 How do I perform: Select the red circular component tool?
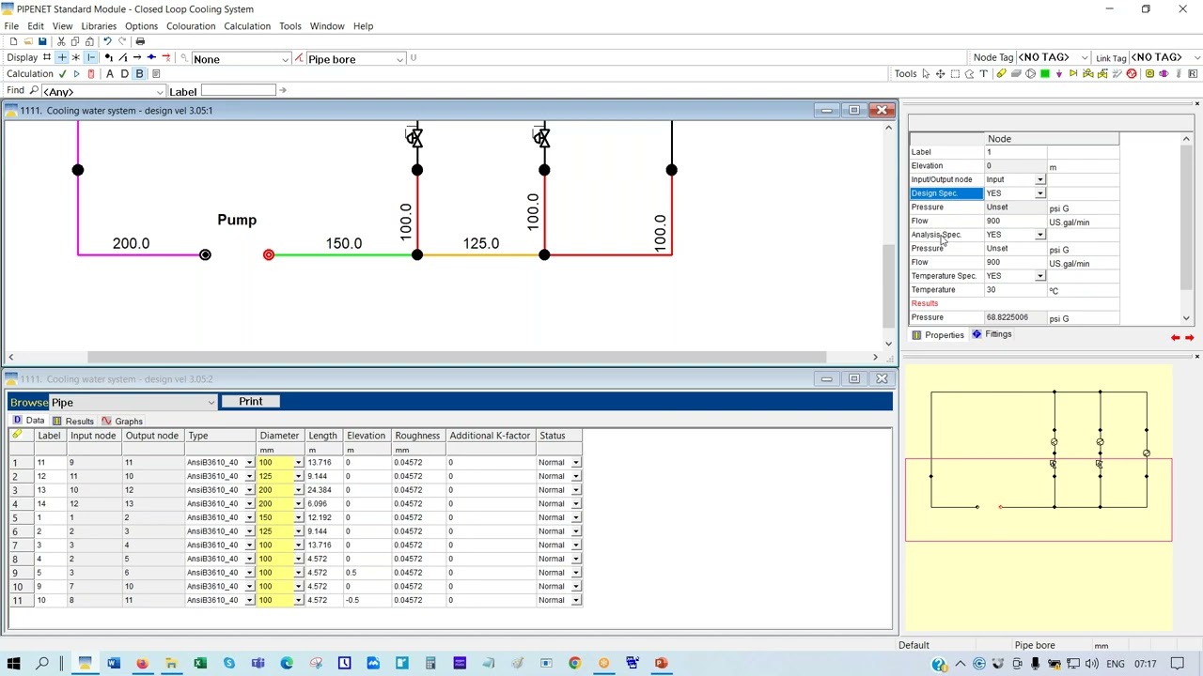(x=1132, y=73)
